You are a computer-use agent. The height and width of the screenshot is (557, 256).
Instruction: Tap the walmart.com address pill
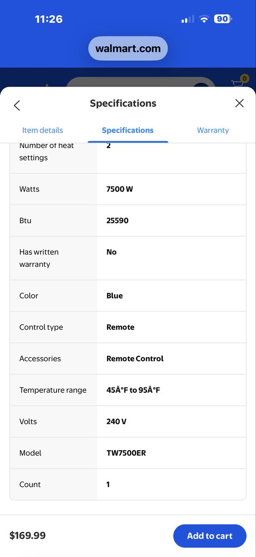pyautogui.click(x=128, y=48)
